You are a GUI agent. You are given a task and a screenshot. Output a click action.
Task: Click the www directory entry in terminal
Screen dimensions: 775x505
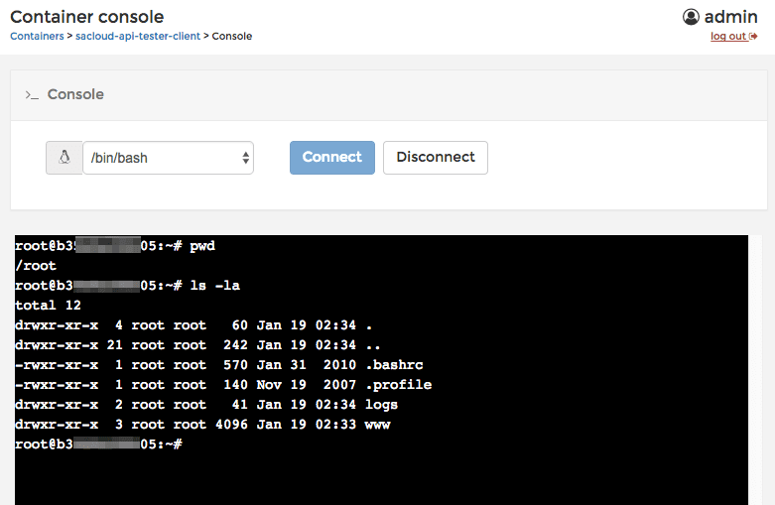(378, 425)
